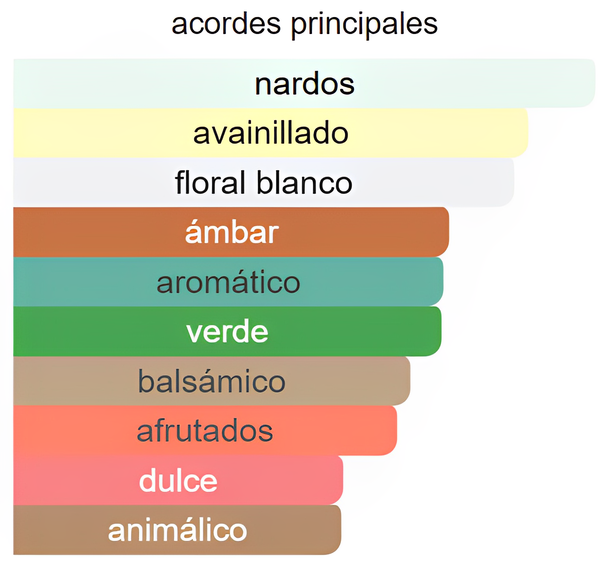
Task: Click the balsámico text label
Action: pyautogui.click(x=212, y=380)
